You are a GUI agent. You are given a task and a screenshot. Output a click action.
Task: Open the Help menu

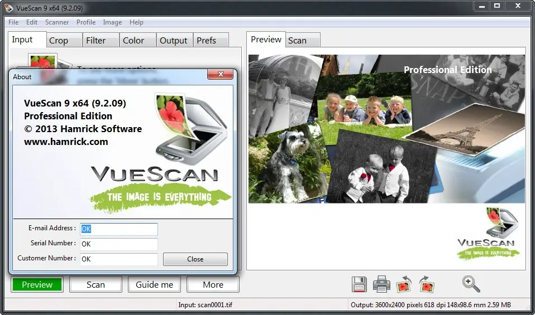136,22
